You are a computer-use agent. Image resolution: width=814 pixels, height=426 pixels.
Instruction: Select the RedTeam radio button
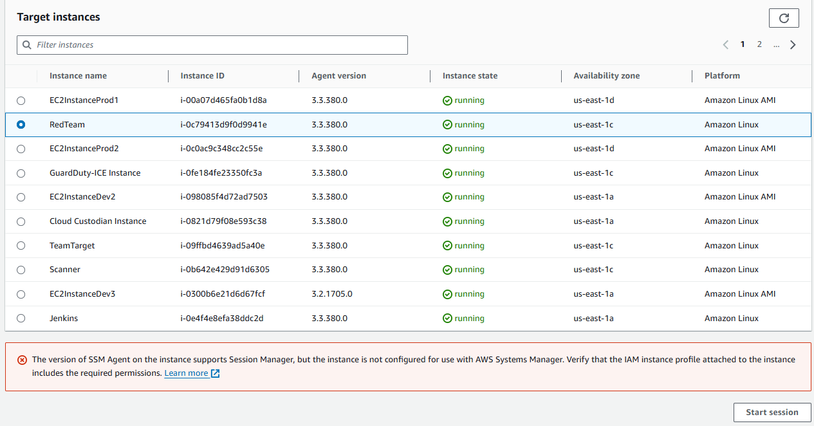point(21,125)
